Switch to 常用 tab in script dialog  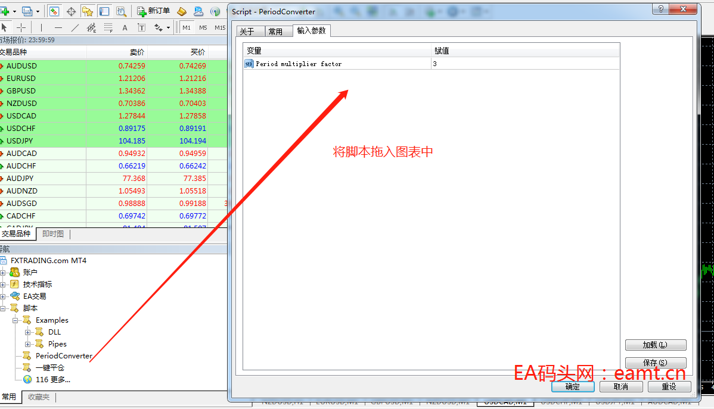point(279,32)
